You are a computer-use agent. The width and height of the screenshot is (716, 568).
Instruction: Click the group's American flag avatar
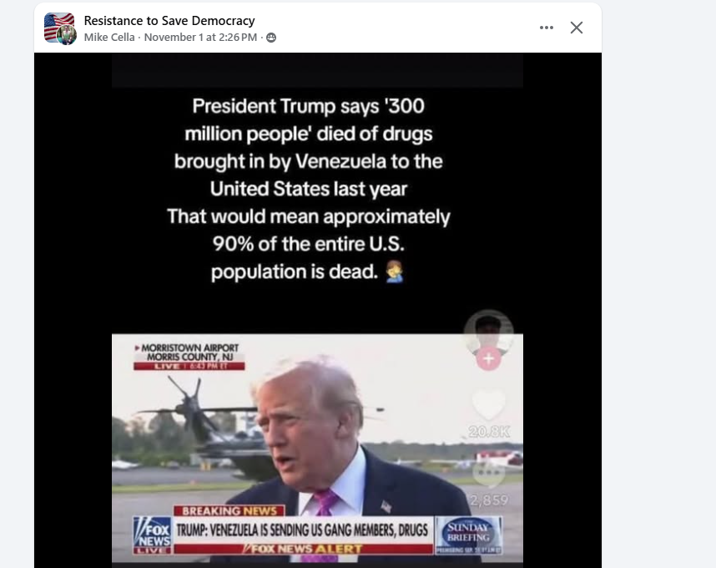click(59, 27)
